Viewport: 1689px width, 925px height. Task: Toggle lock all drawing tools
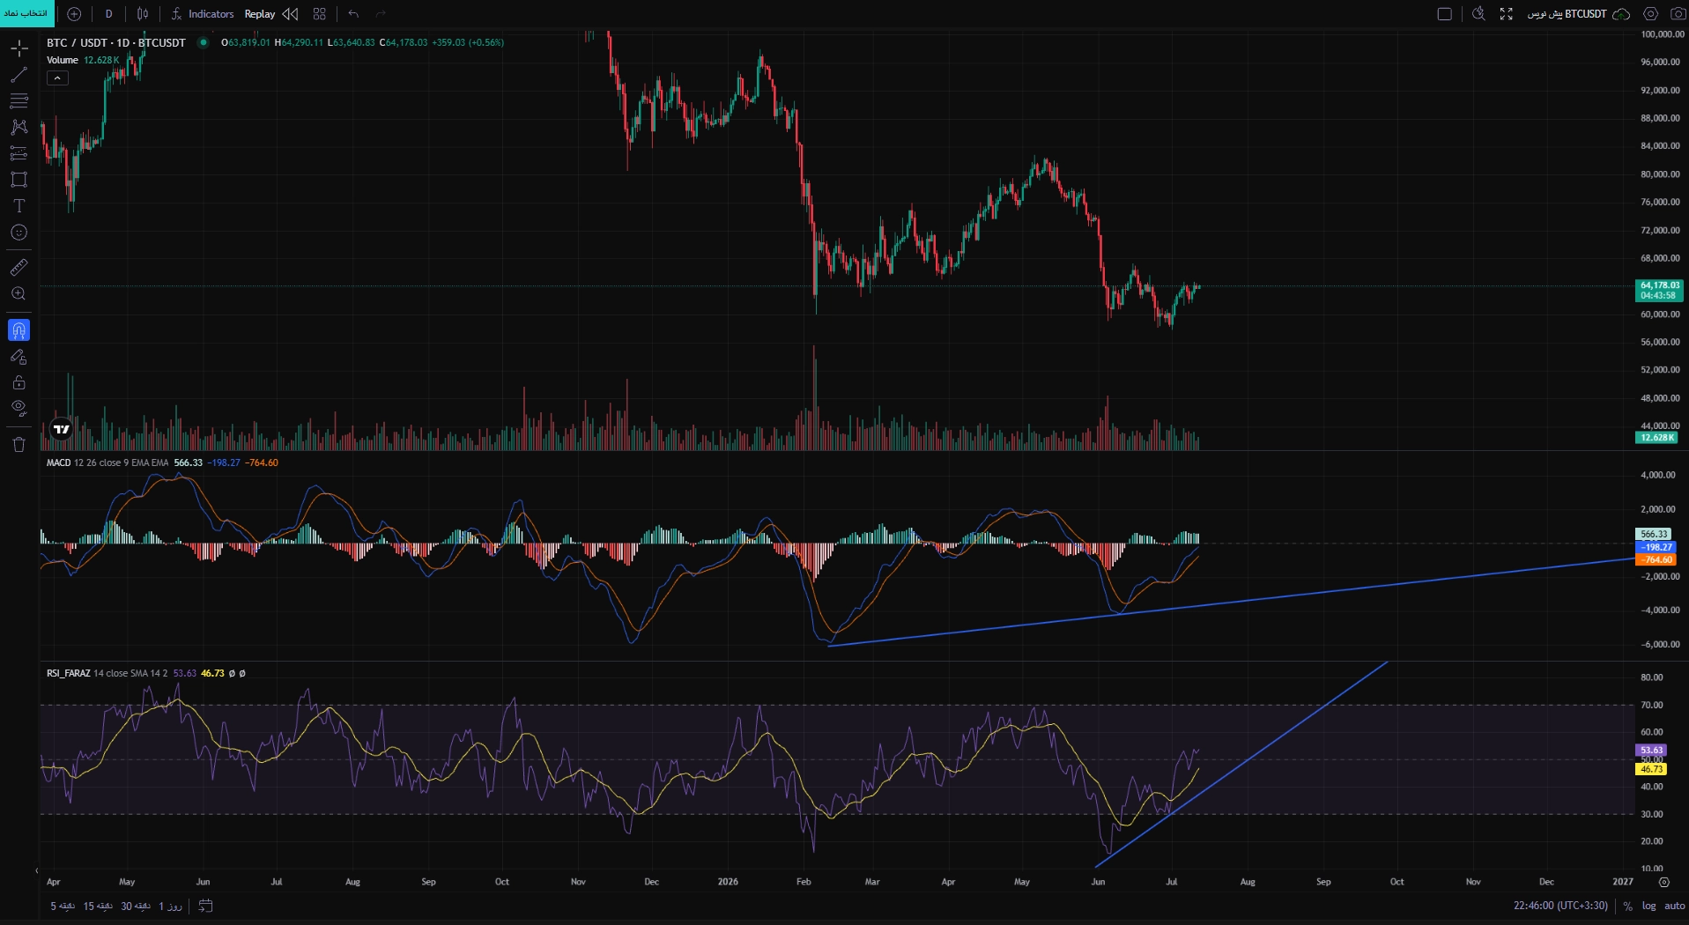[x=19, y=382]
